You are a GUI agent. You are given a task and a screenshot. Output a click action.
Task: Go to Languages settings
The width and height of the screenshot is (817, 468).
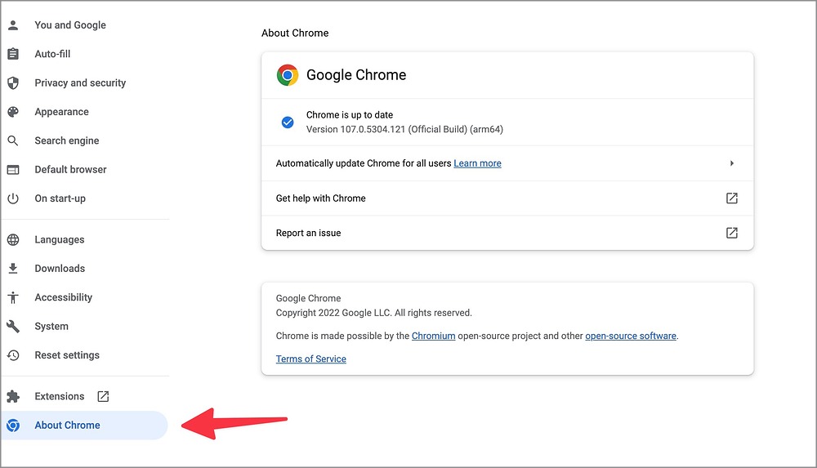tap(60, 240)
